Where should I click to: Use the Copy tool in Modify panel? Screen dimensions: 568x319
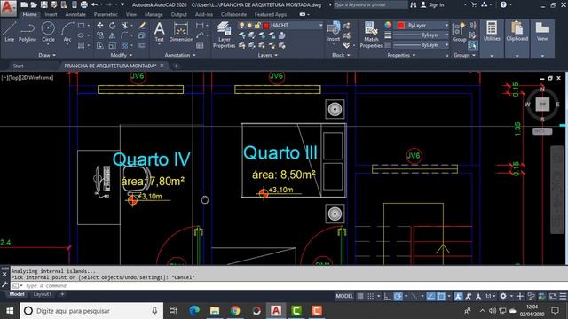point(100,35)
